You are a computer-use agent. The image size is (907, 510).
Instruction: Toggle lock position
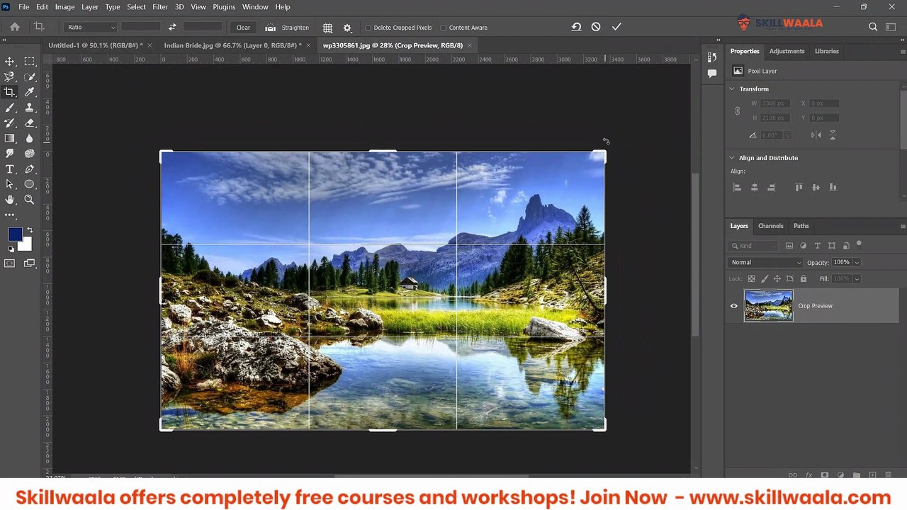777,279
